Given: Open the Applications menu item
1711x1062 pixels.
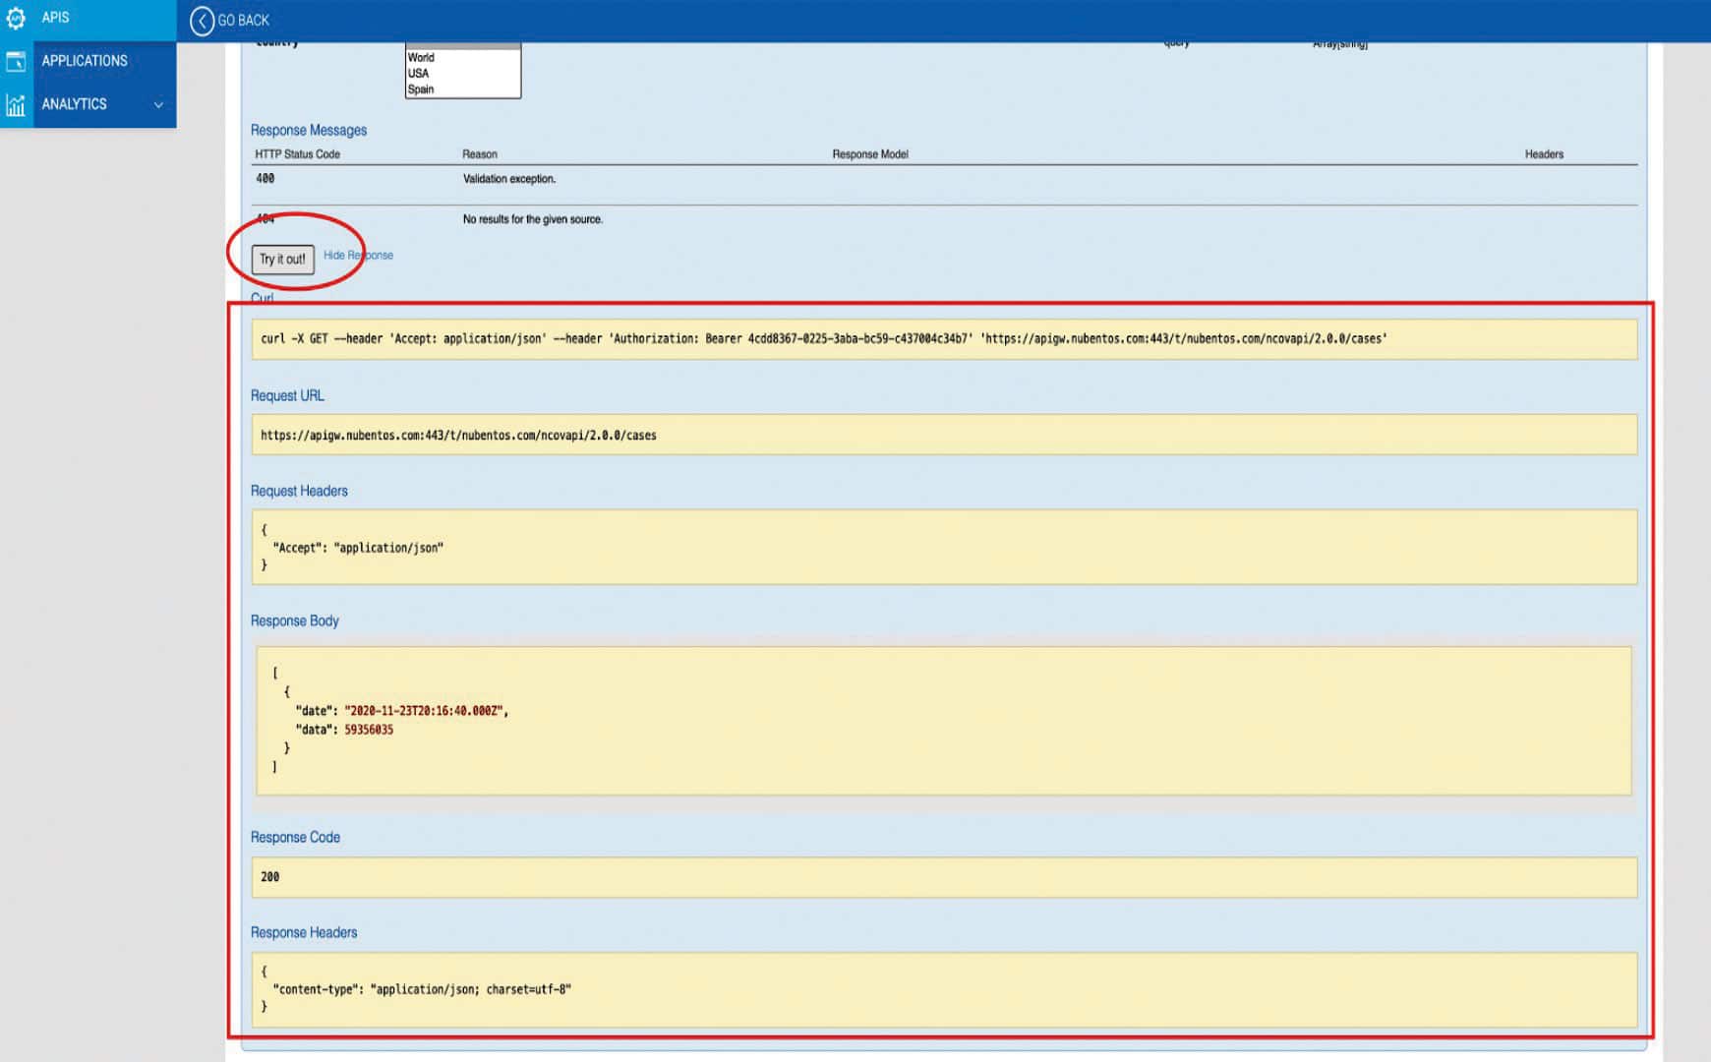Looking at the screenshot, I should 85,61.
